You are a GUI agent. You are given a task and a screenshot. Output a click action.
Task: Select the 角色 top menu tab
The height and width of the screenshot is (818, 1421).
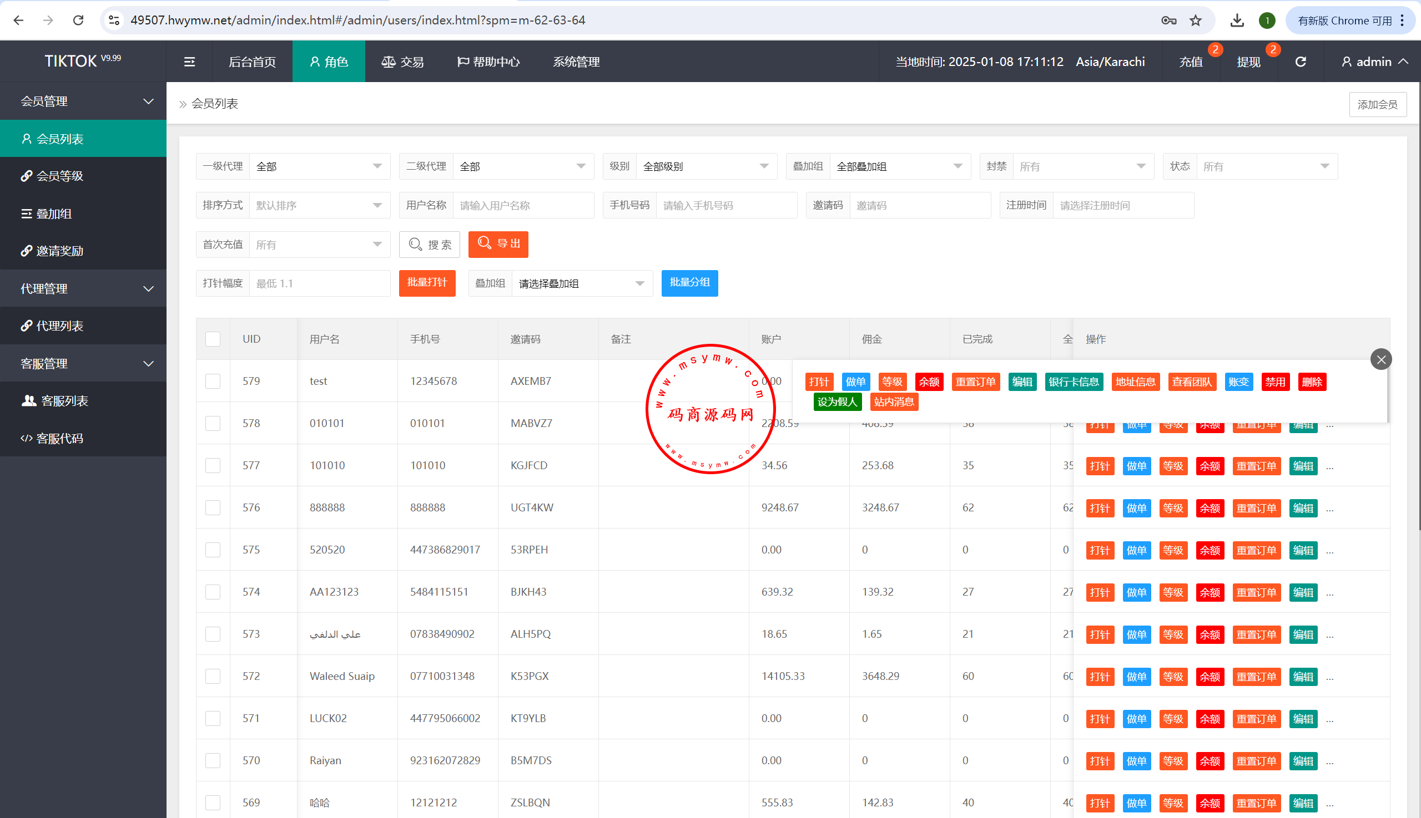click(329, 62)
